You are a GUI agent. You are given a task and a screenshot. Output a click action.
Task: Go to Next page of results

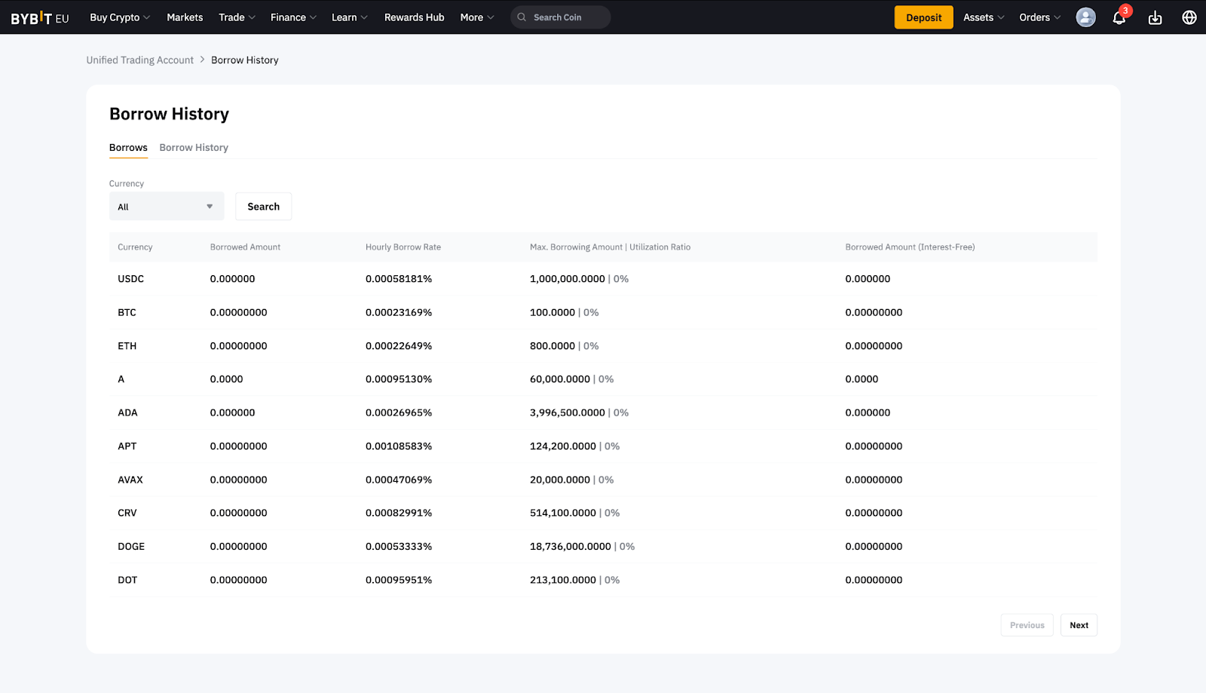coord(1079,625)
